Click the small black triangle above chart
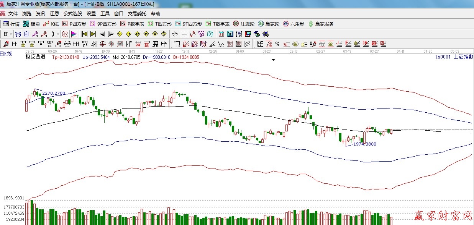474x225 pixels. (x=273, y=60)
